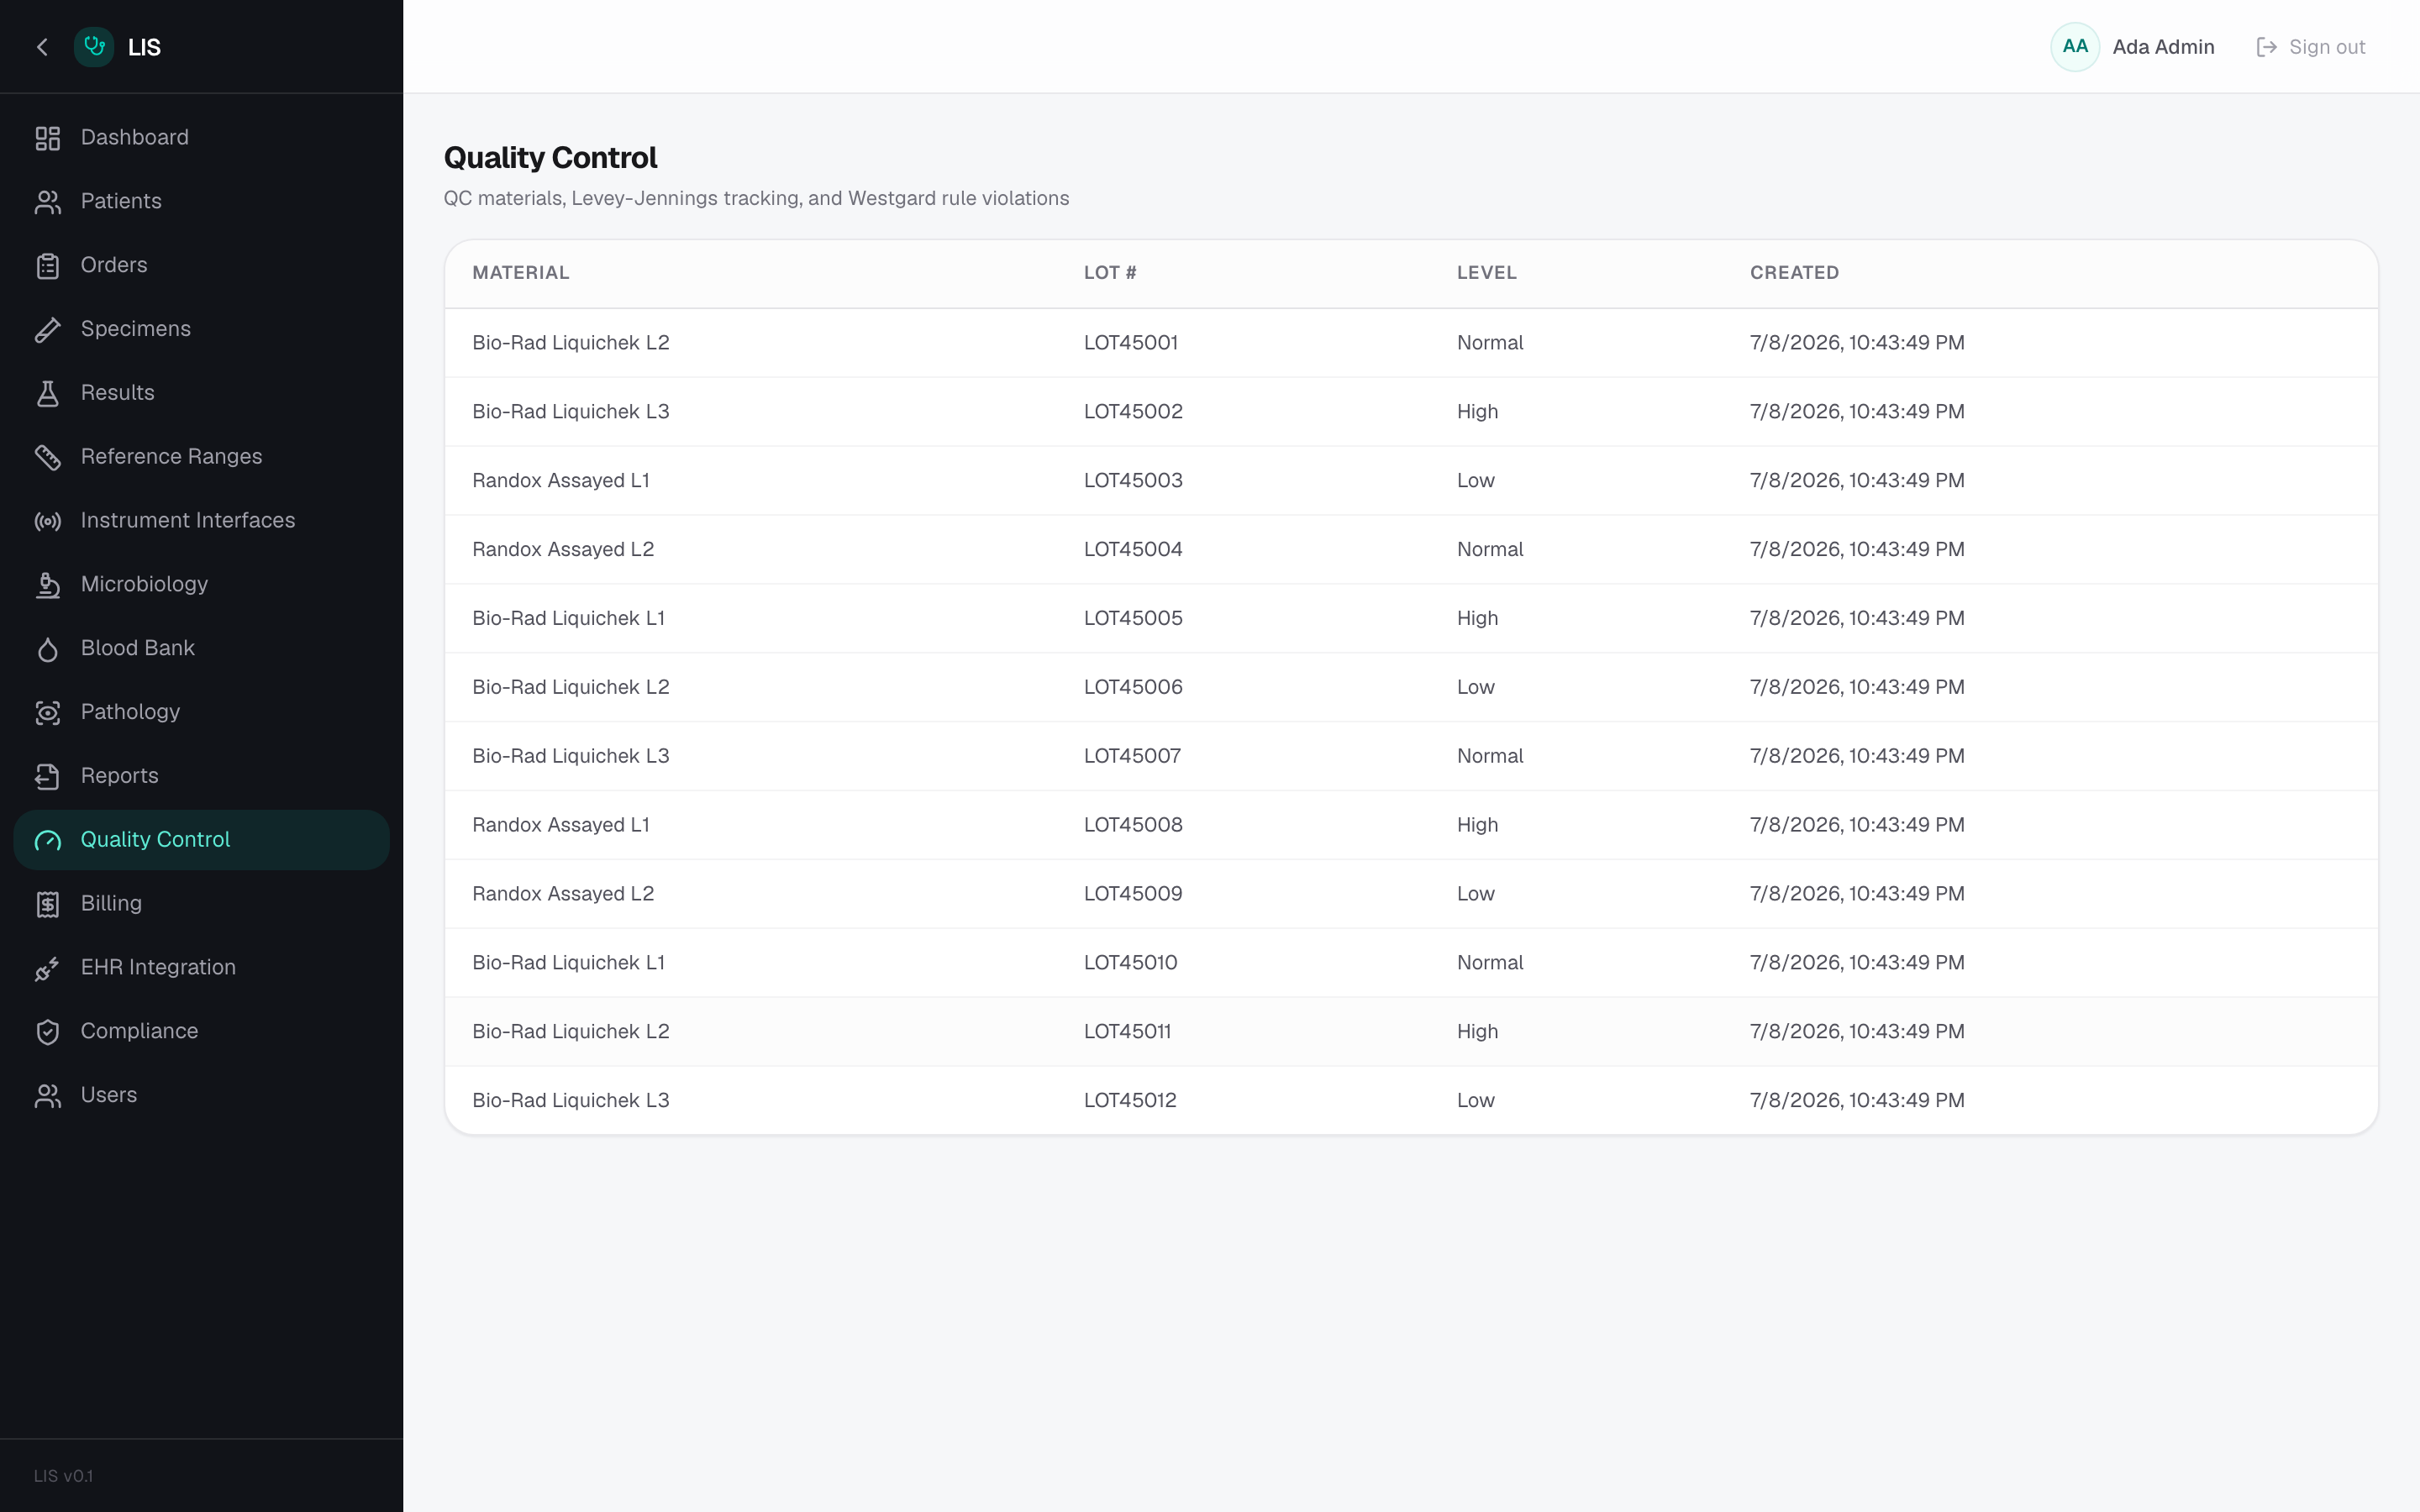Open Results from the sidebar
This screenshot has height=1512, width=2420.
pyautogui.click(x=201, y=394)
